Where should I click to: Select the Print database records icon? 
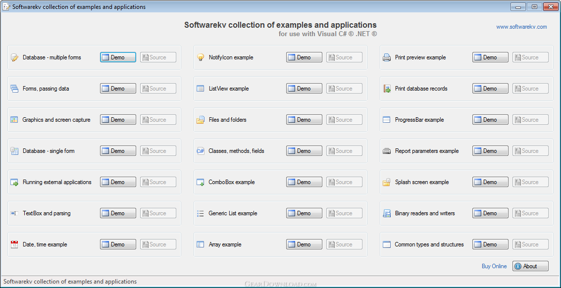(387, 89)
